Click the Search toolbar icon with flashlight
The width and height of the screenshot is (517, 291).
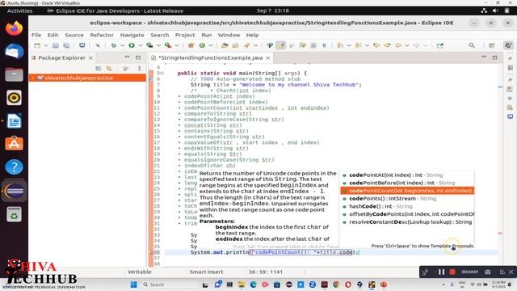tap(247, 45)
